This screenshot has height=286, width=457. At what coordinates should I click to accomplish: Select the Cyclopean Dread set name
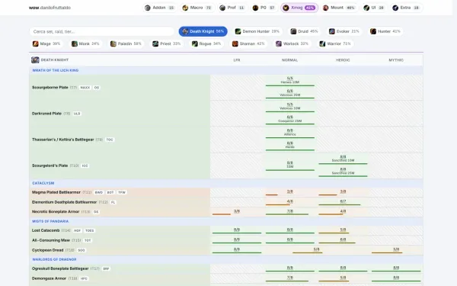click(47, 250)
